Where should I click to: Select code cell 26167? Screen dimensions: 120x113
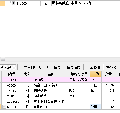point(12,96)
